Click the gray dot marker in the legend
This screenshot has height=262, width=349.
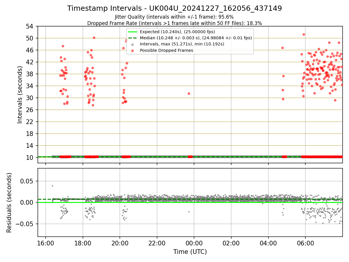tap(133, 45)
